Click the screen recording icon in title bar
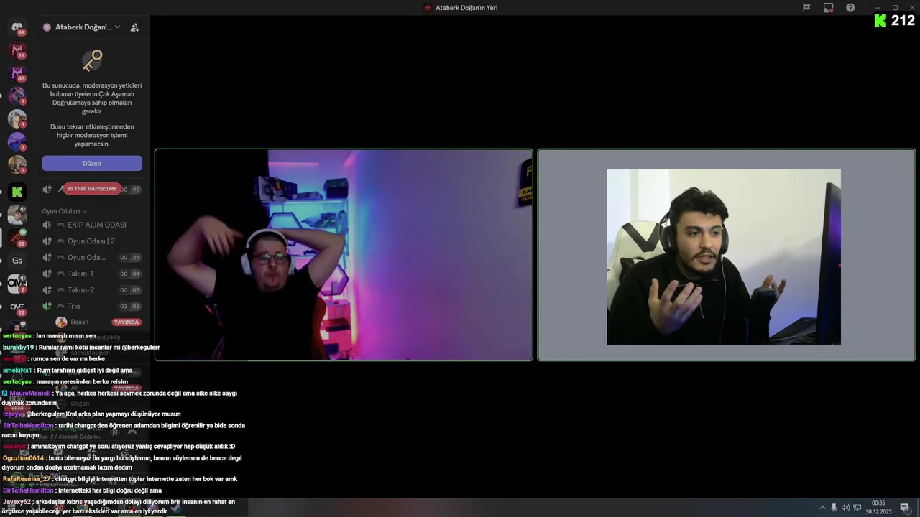This screenshot has height=517, width=920. (x=829, y=8)
